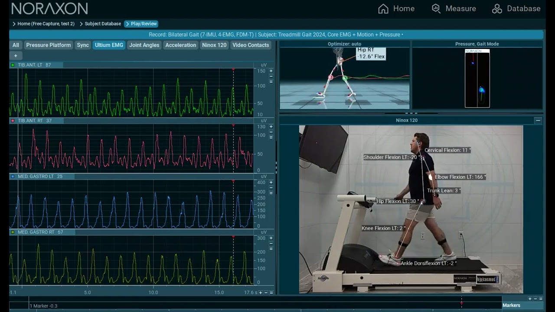This screenshot has height=312, width=555.
Task: Click the red cursor marker atop TIB.ANT. LT
Action: coord(233,69)
